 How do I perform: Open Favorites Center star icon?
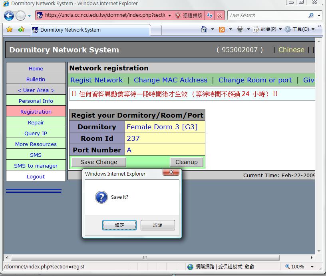[x=9, y=29]
